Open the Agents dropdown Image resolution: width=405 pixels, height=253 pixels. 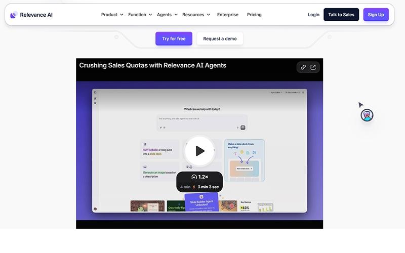click(x=167, y=15)
